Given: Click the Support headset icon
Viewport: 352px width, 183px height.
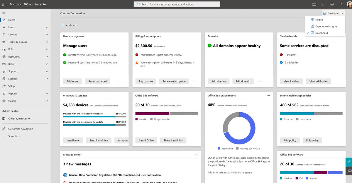Looking at the screenshot, I should pos(4,71).
